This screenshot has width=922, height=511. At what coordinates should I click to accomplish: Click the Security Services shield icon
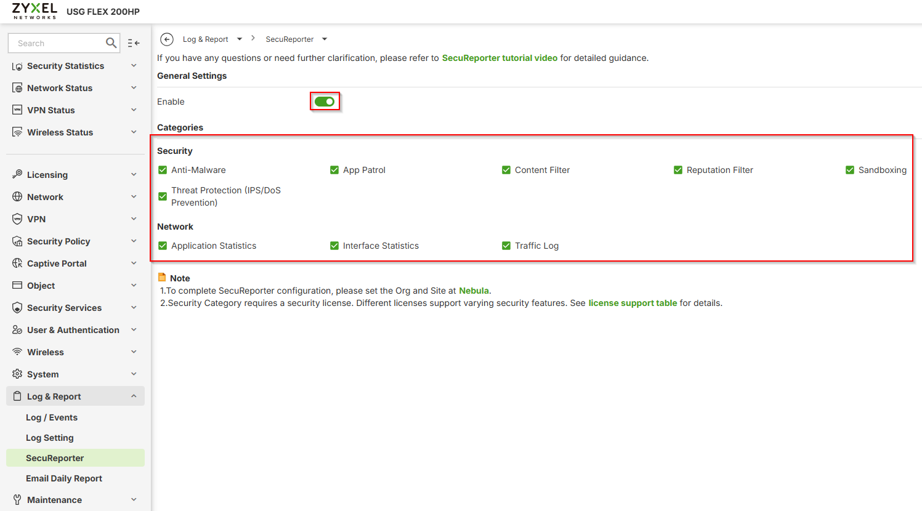coord(17,308)
